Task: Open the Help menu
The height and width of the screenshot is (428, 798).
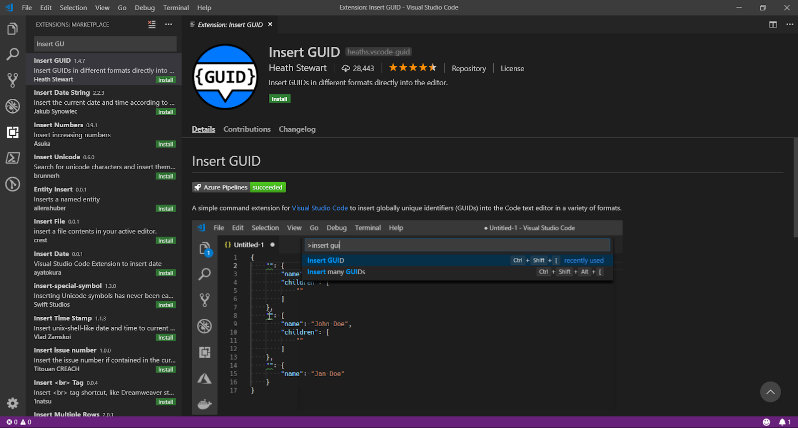Action: 204,7
